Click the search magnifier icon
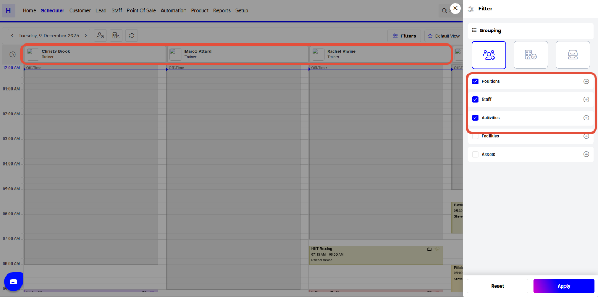 [444, 10]
